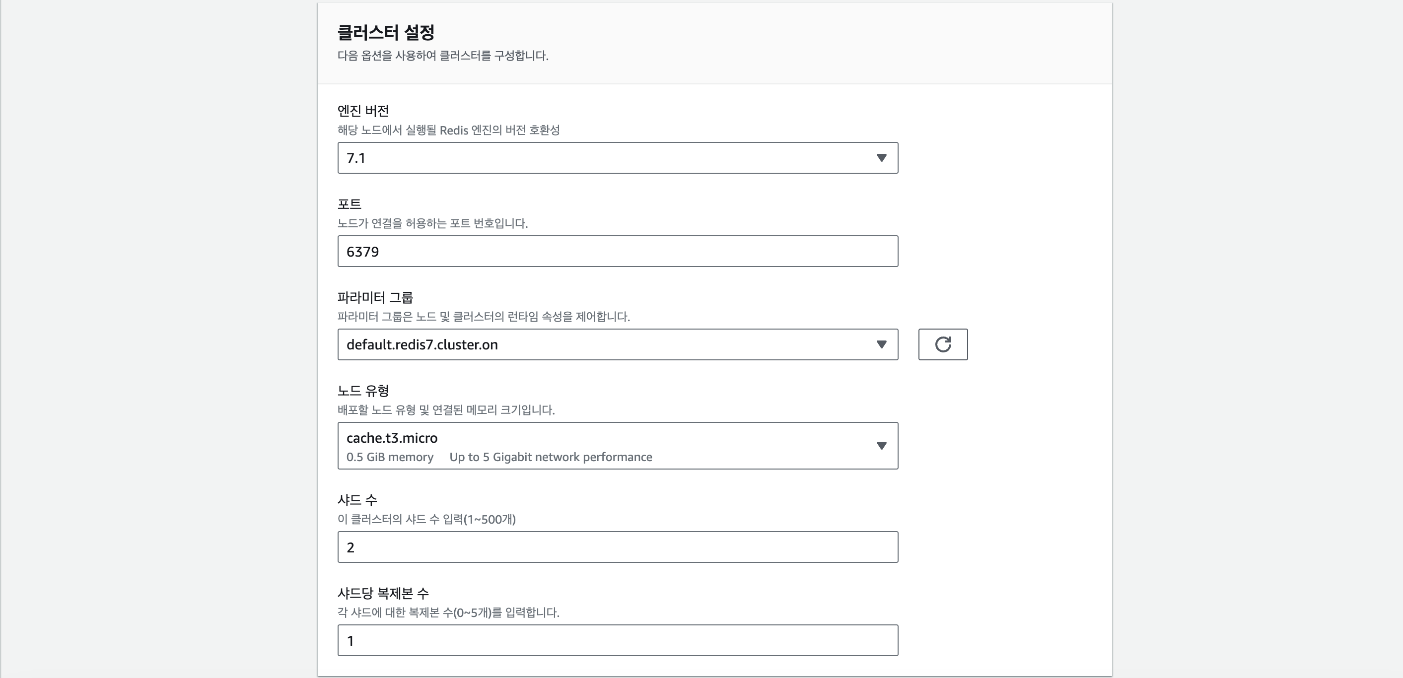
Task: Focus the shard count input field
Action: (617, 547)
